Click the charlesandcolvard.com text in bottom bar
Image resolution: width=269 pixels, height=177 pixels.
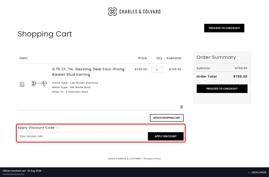pyautogui.click(x=13, y=174)
